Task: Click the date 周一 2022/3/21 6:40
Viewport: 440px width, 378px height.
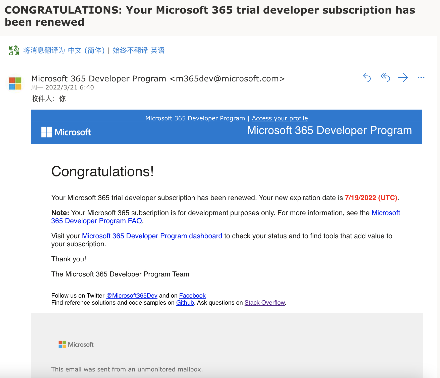Action: click(x=63, y=87)
